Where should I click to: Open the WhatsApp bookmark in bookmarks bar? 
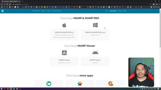tap(37, 7)
